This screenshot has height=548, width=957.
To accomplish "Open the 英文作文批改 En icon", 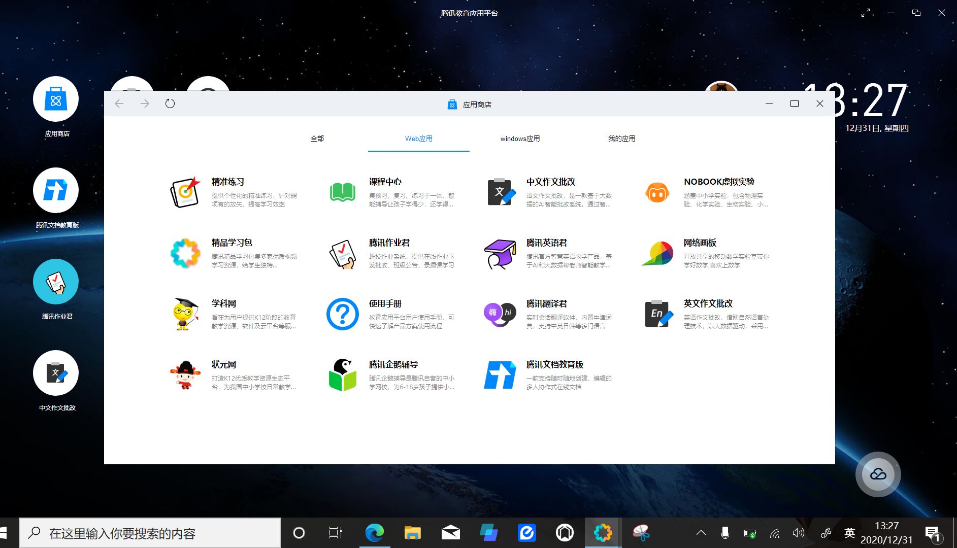I will coord(658,314).
